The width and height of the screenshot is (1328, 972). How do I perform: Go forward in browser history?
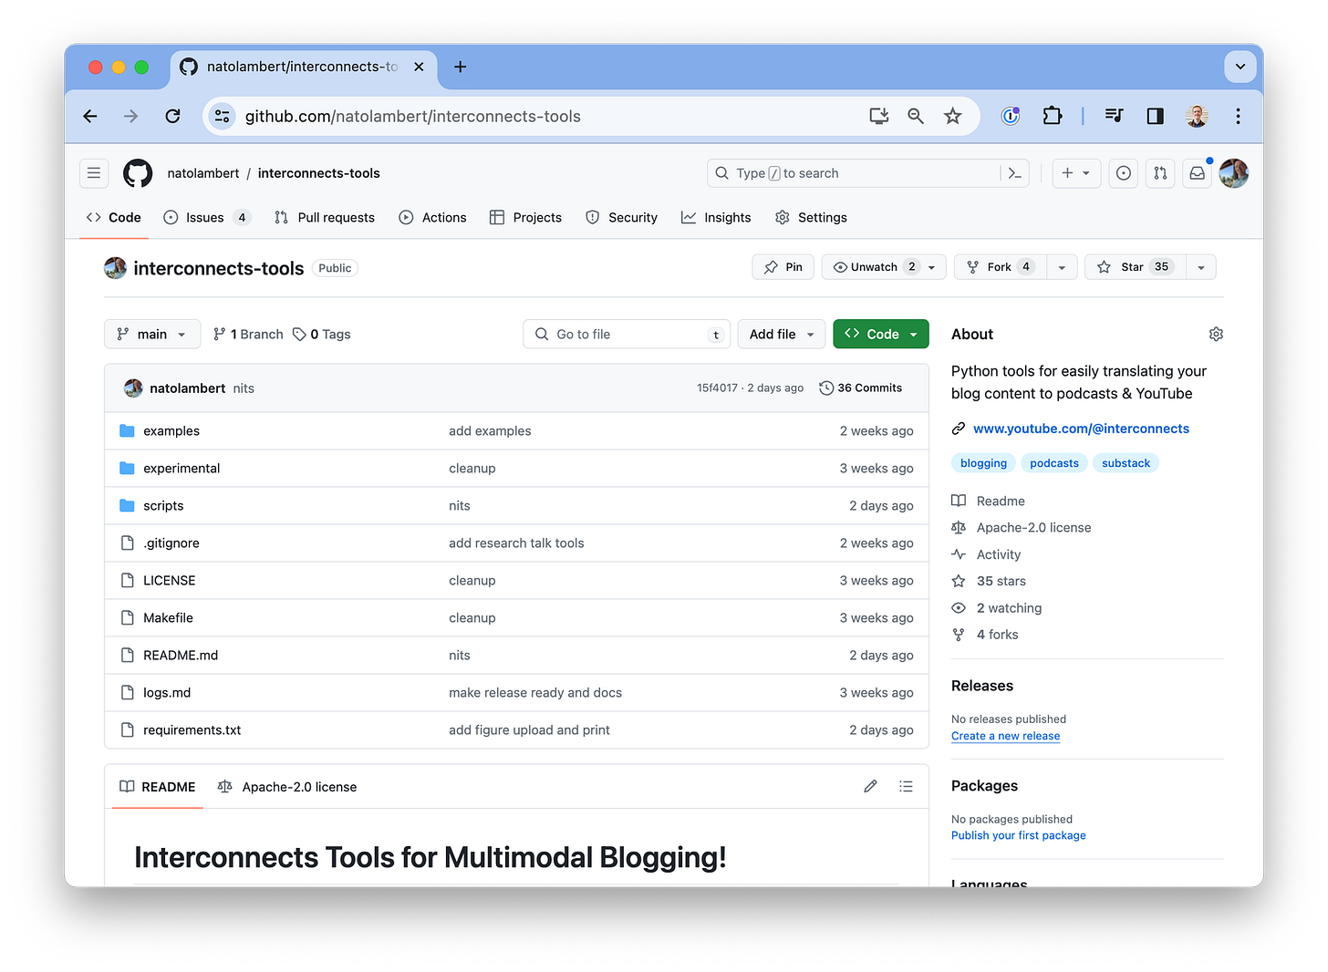point(131,116)
